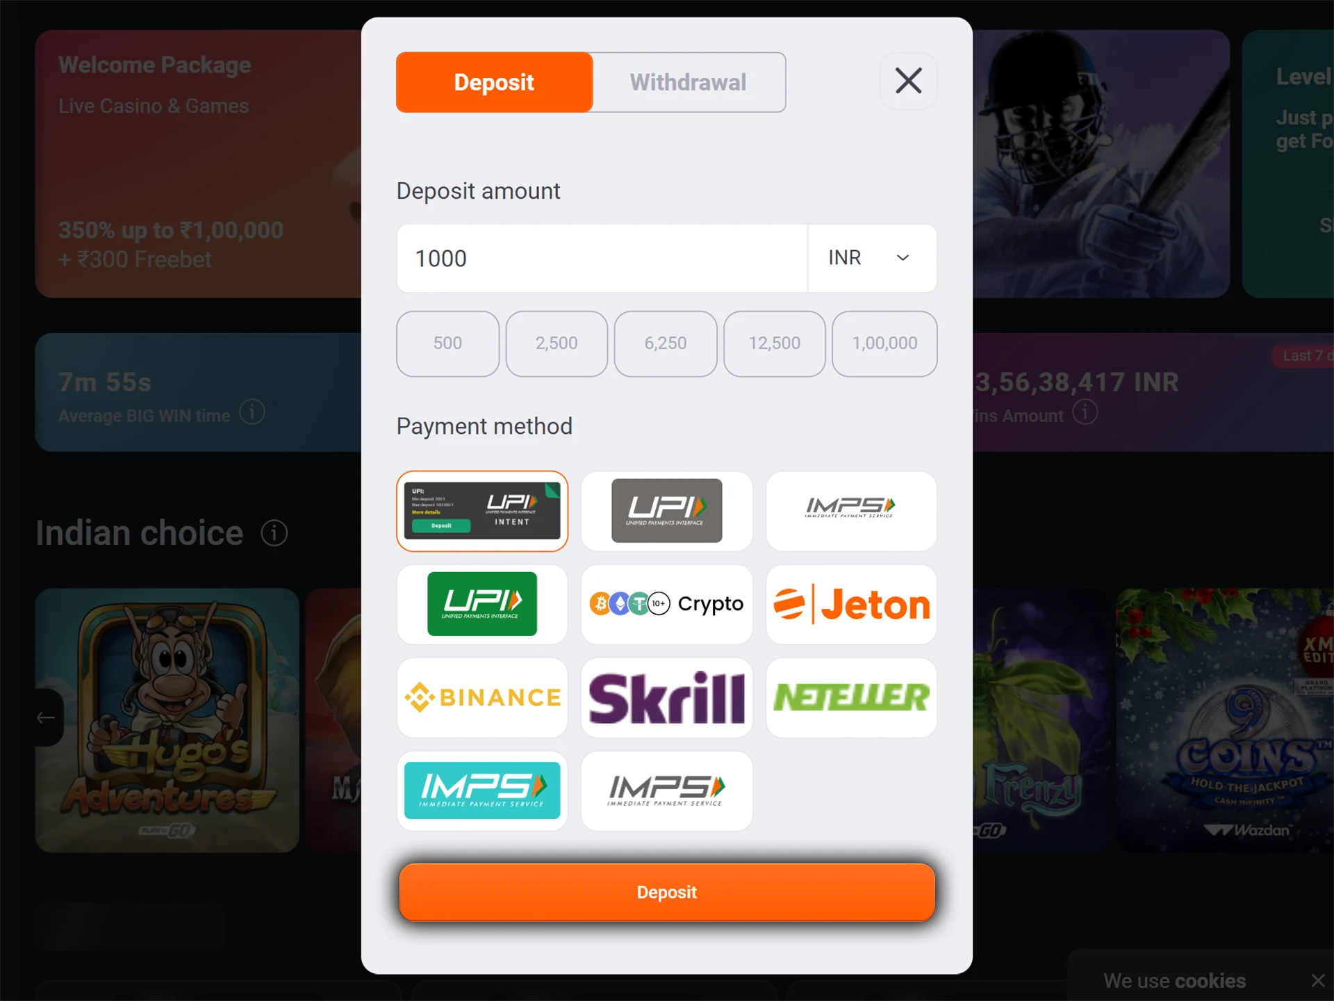Select Skrill payment method icon
The image size is (1334, 1001).
click(x=666, y=696)
